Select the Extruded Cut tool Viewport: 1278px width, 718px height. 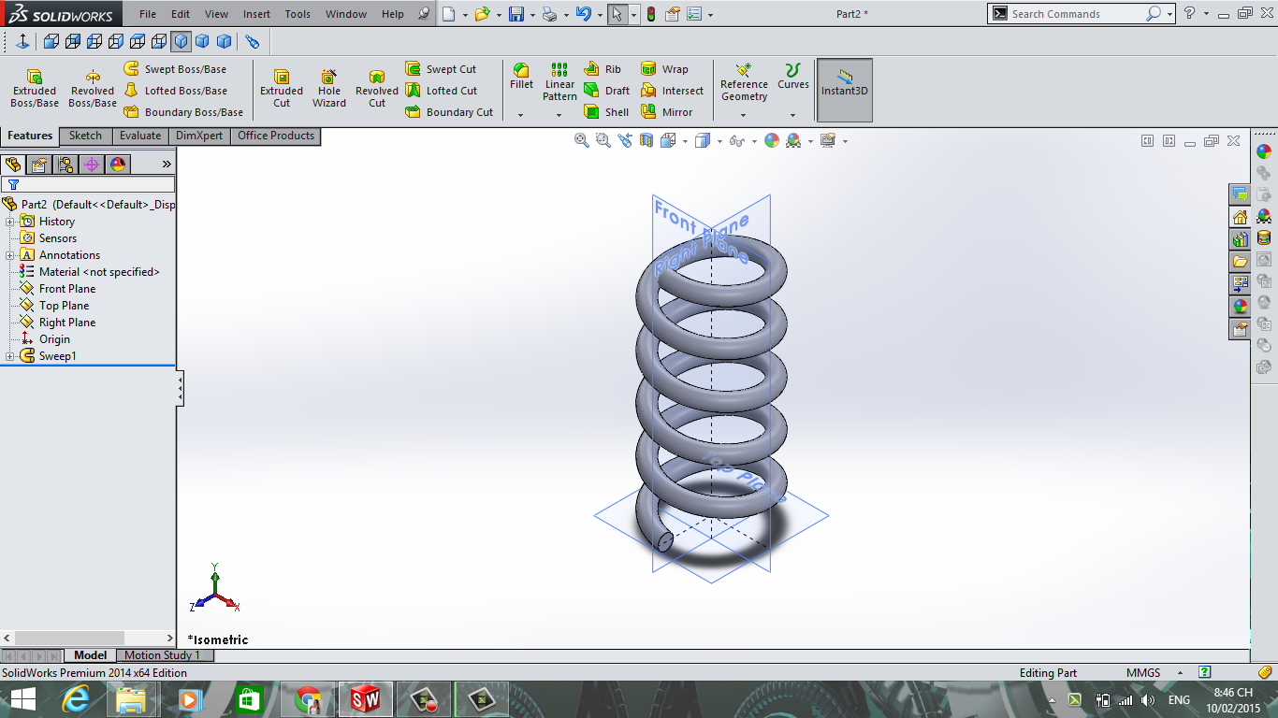pos(282,88)
